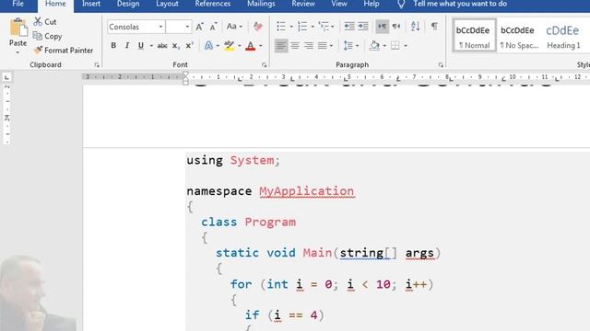Screen dimensions: 590x331
Task: Switch to the Insert tab
Action: (x=91, y=4)
